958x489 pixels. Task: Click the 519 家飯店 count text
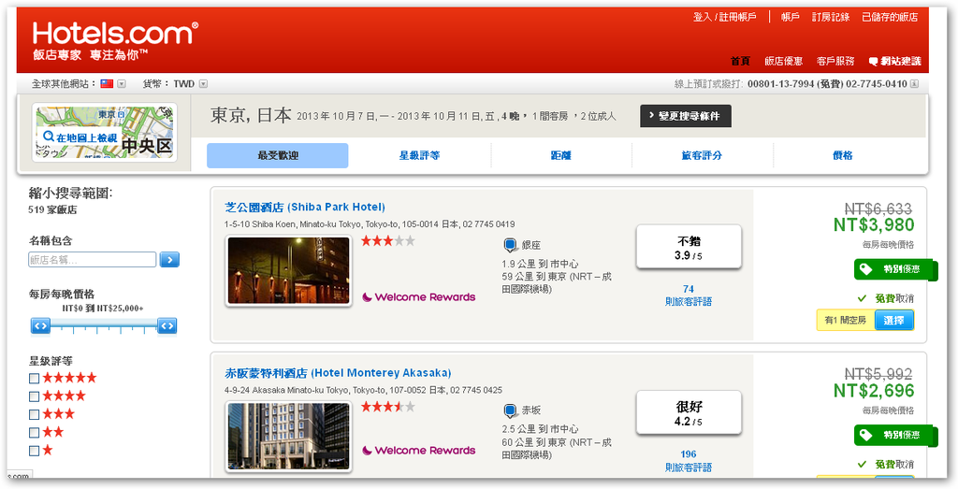[x=52, y=210]
